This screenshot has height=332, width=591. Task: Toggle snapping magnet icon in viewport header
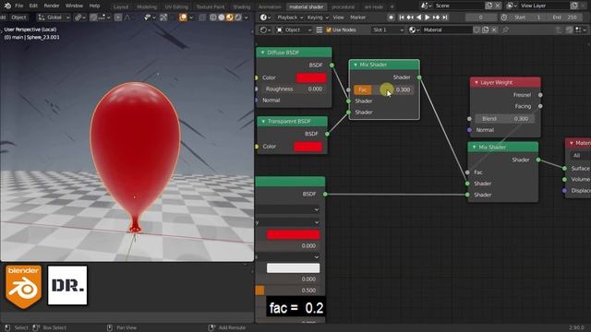coord(93,18)
